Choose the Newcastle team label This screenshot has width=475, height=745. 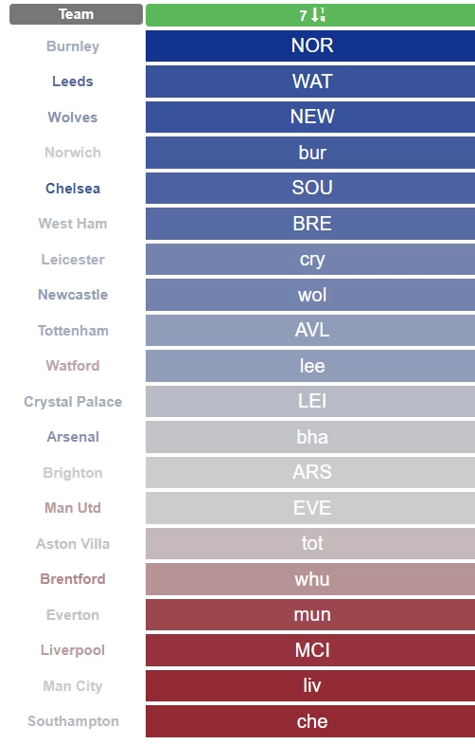coord(73,295)
